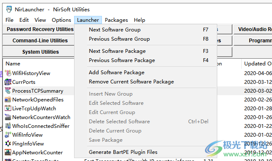Open the Help menu

(x=139, y=20)
